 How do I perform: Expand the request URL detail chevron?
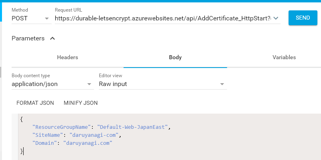tap(276, 18)
